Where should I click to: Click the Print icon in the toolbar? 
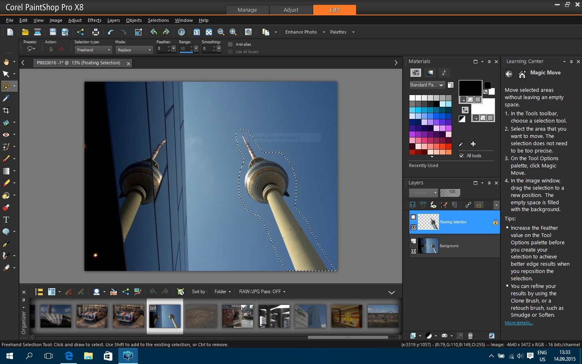(x=96, y=32)
